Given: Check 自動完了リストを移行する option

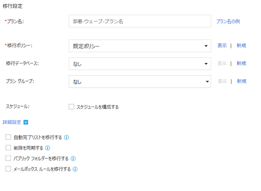Looking at the screenshot, I should point(8,137).
